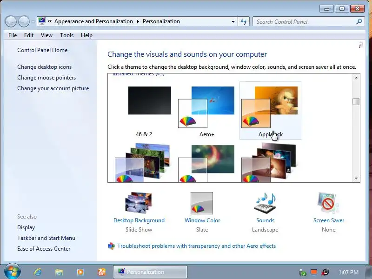Click the Windows Start orb

[12, 272]
